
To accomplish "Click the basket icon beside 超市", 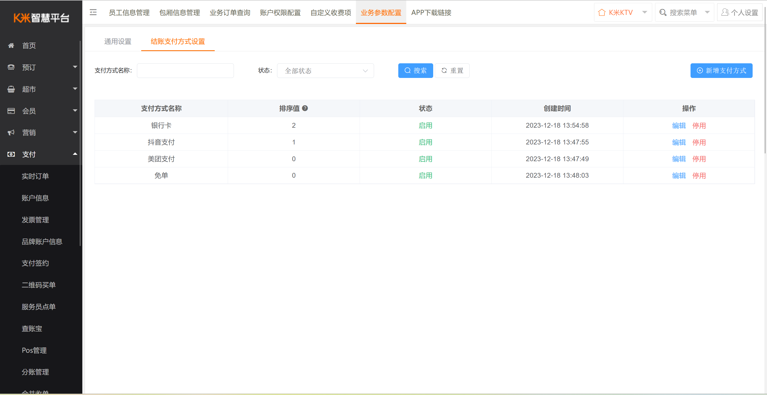I will tap(11, 89).
